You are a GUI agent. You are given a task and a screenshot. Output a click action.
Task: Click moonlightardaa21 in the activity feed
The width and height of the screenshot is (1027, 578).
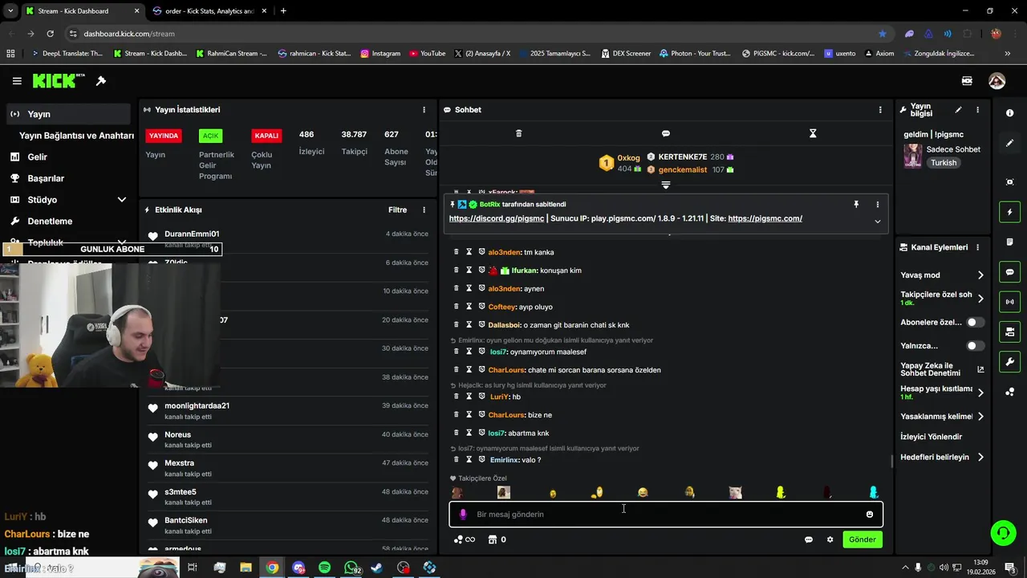tap(197, 406)
